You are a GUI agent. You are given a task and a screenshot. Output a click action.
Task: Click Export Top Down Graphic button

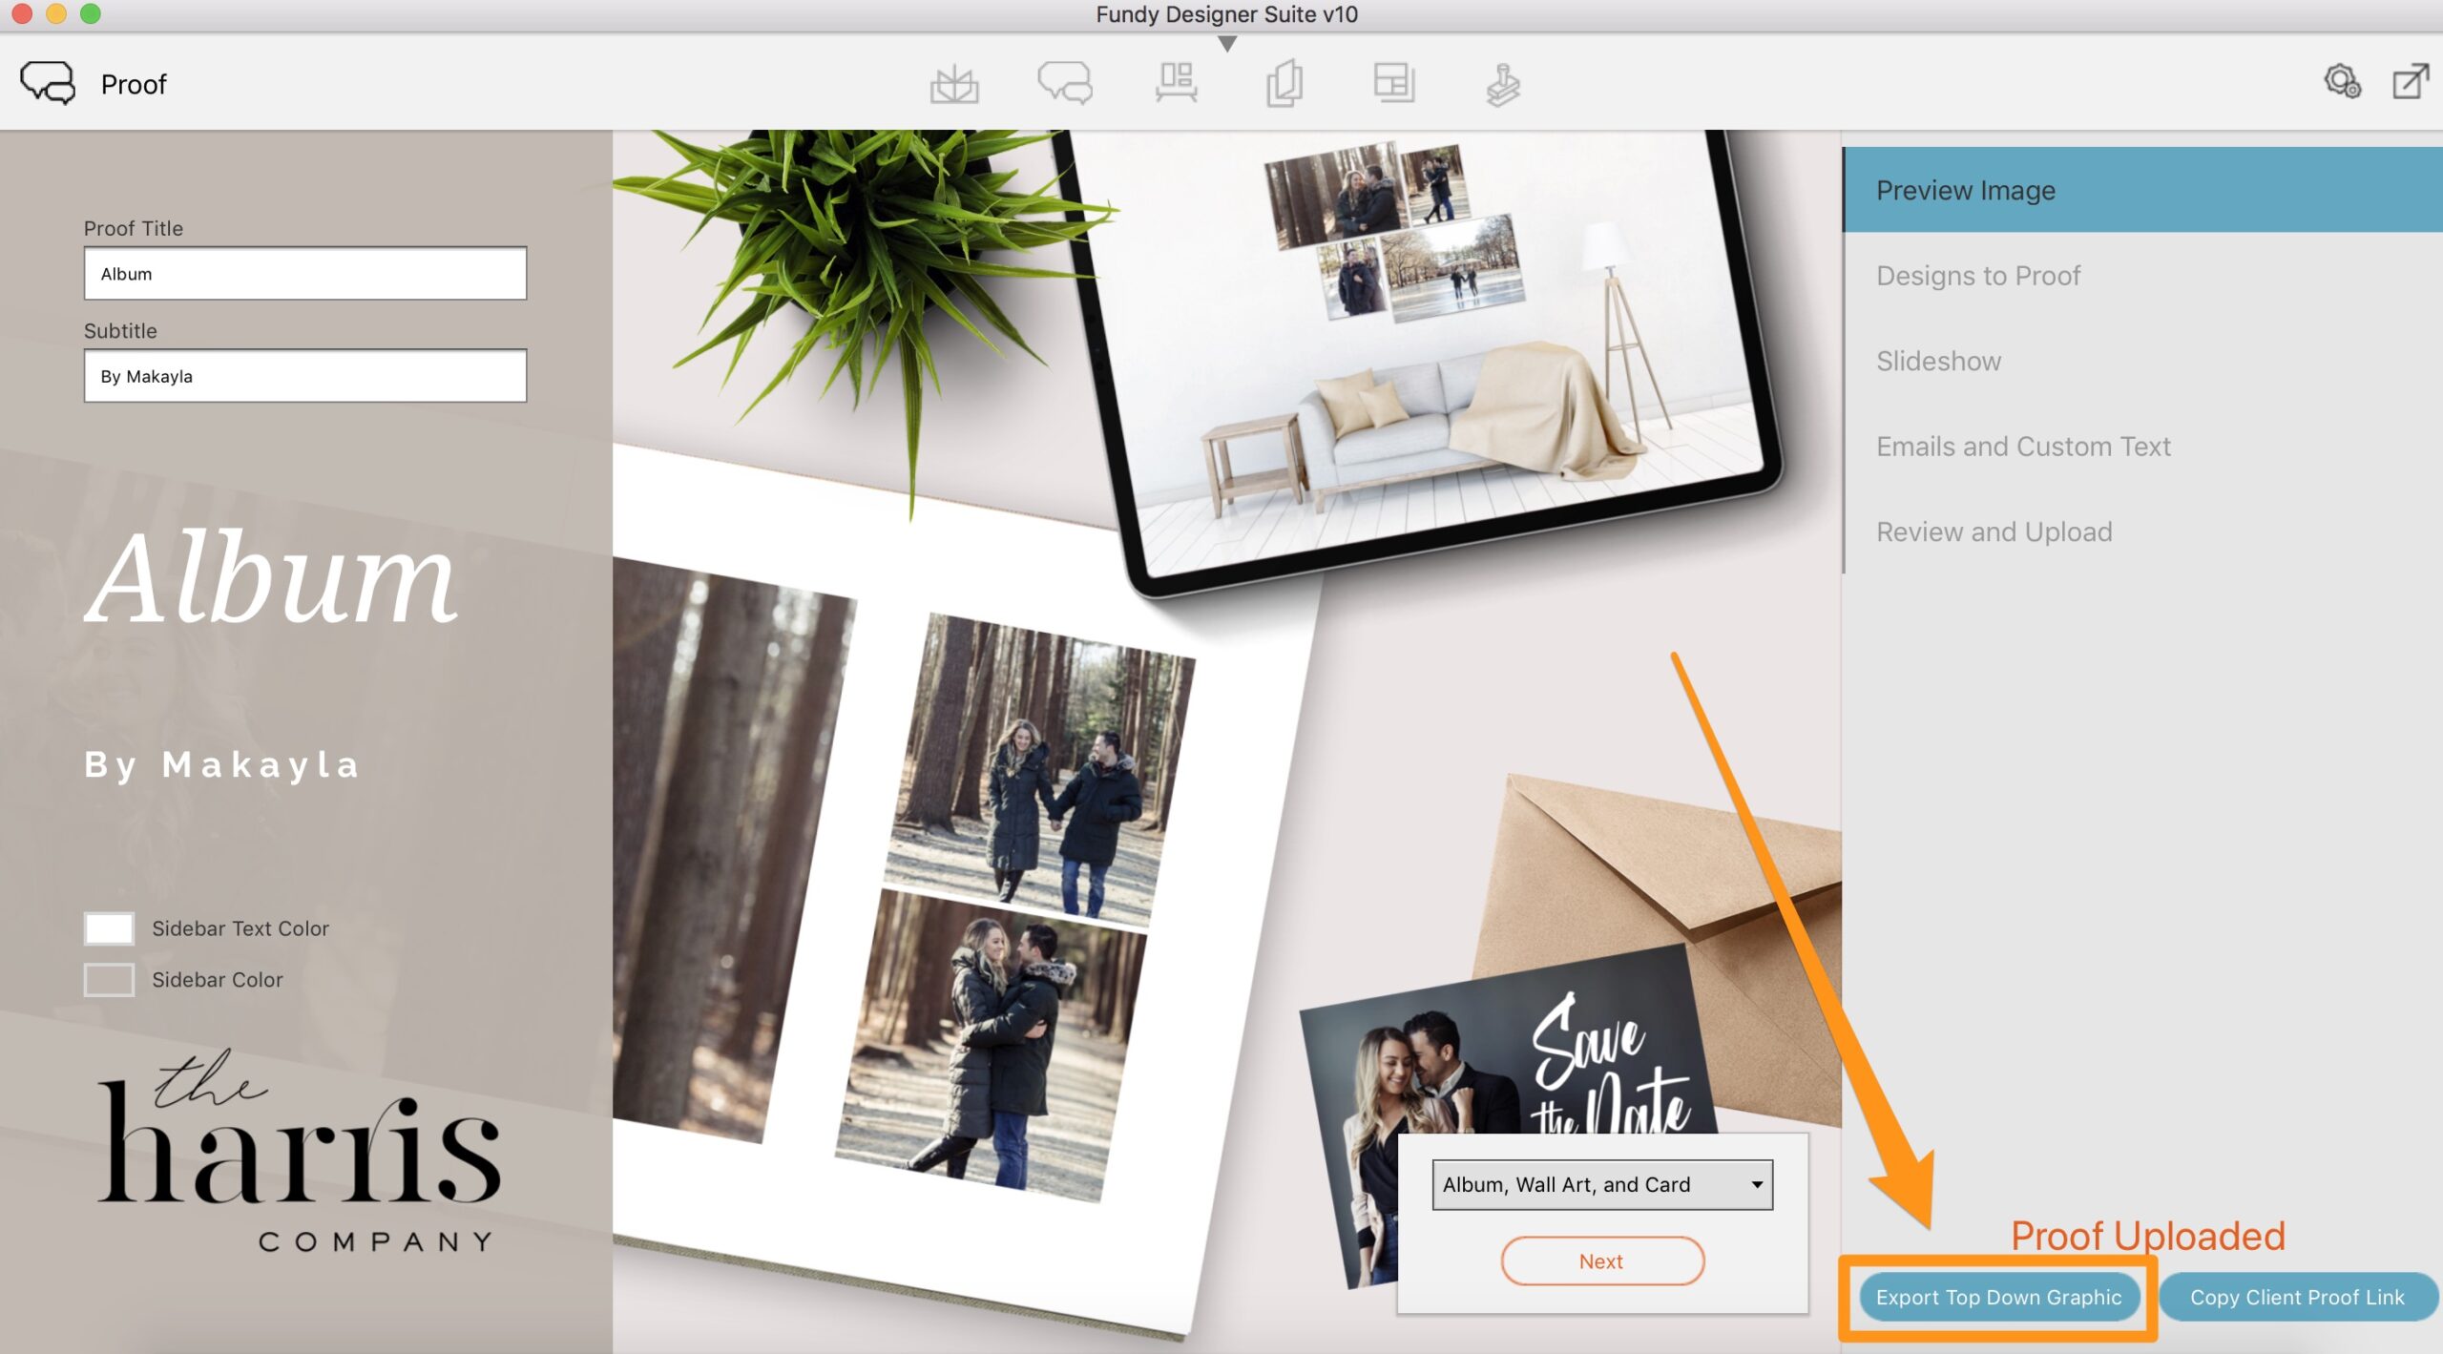pos(1998,1297)
